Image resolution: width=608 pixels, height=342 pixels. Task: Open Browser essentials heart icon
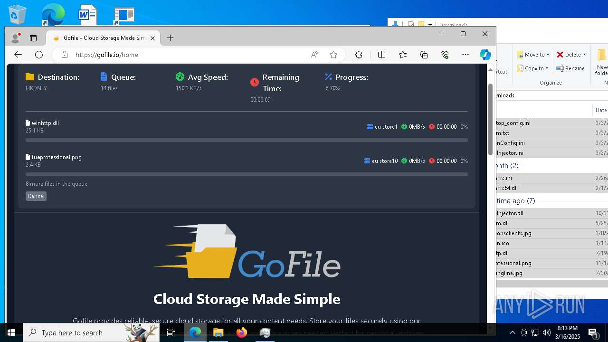point(445,55)
